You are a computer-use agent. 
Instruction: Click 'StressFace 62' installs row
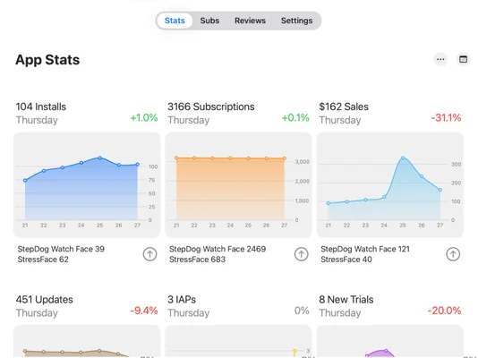(x=43, y=260)
